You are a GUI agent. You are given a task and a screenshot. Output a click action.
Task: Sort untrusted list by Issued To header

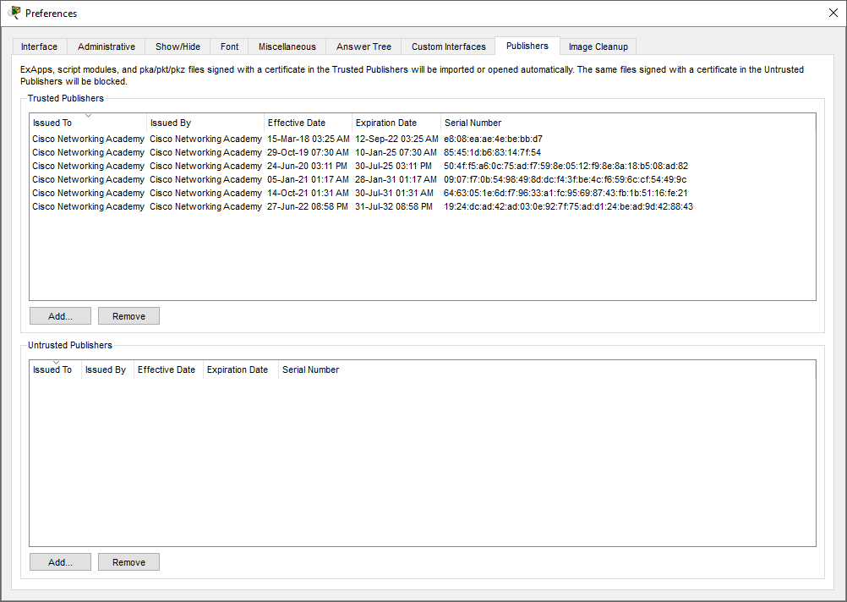click(x=55, y=369)
